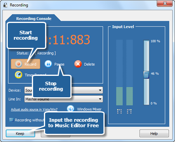Click the Delete text label
175x142 pixels.
click(x=89, y=64)
